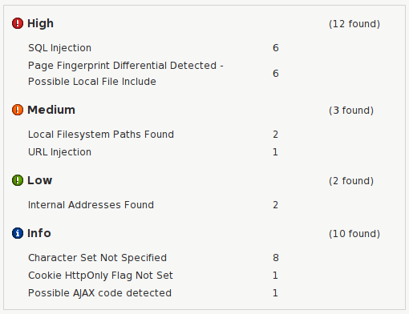409x314 pixels.
Task: Open Possible AJAX code detected entry
Action: 99,293
